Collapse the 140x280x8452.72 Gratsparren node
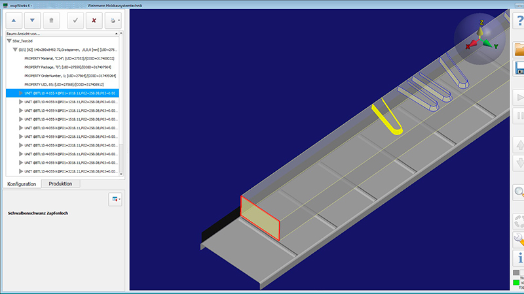 tap(15, 50)
